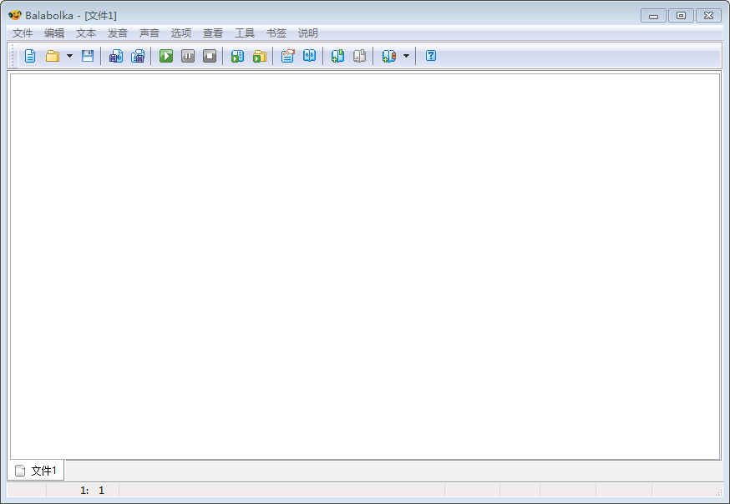
Task: Open the 发音 menu
Action: (118, 33)
